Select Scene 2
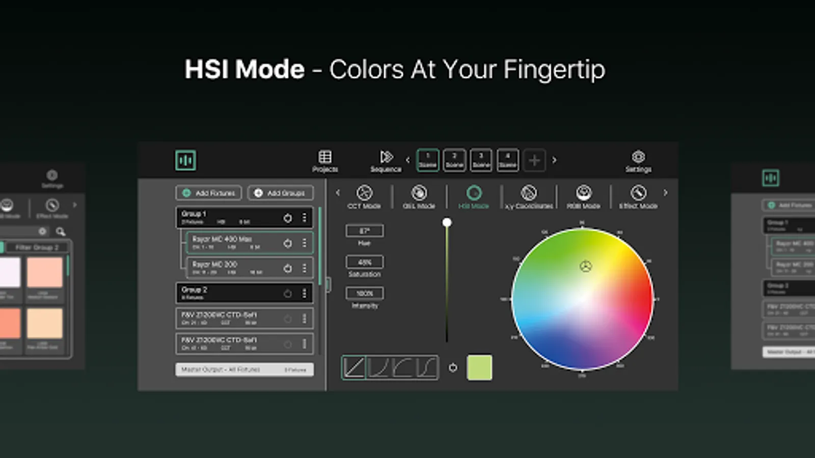815x458 pixels. (454, 160)
